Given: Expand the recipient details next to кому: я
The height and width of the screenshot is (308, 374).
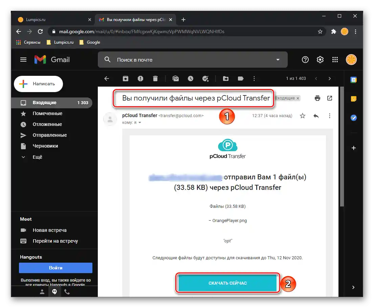Looking at the screenshot, I should pos(140,123).
